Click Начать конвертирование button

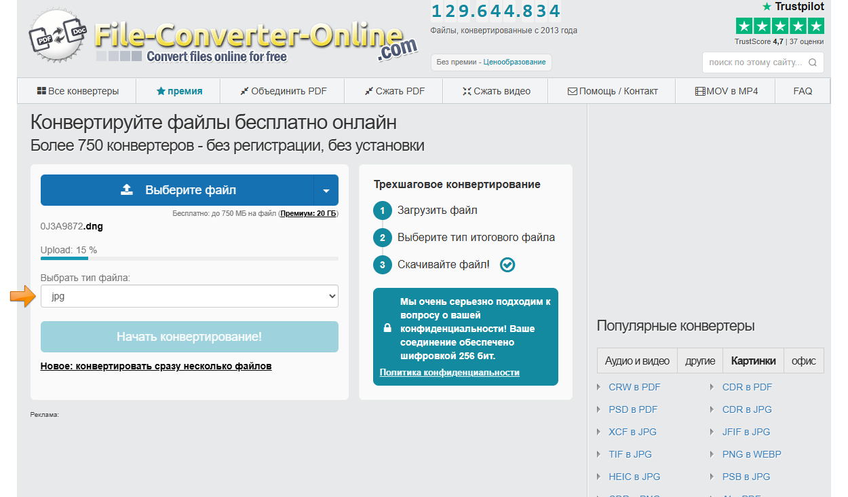[189, 337]
